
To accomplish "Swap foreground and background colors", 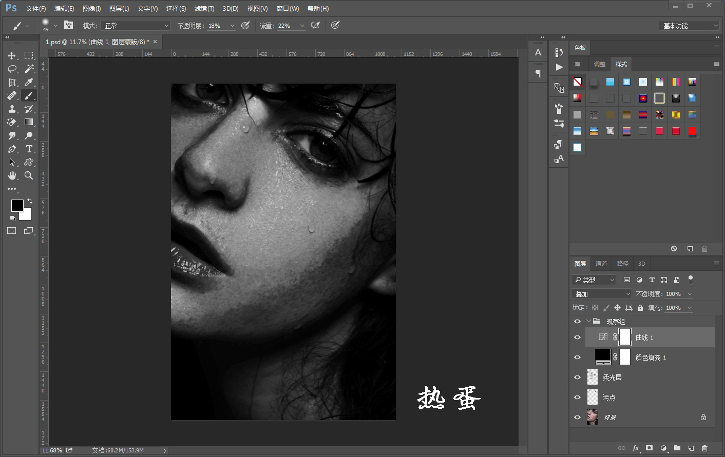I will tap(30, 201).
